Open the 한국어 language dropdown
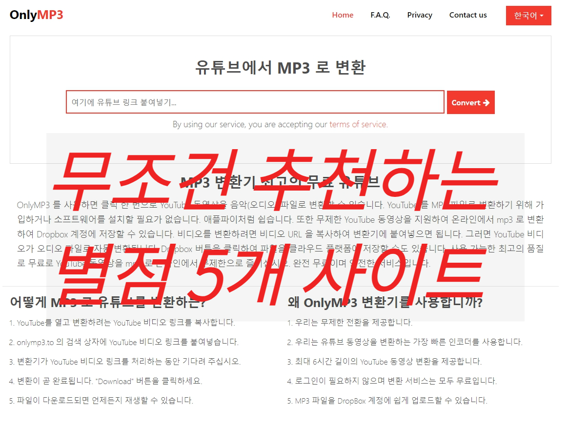 [528, 15]
